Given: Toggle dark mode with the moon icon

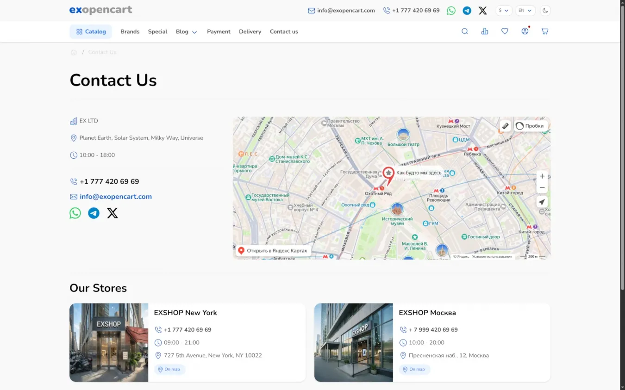Looking at the screenshot, I should pos(545,11).
